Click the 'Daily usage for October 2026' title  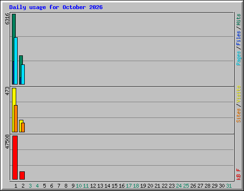tap(56, 7)
